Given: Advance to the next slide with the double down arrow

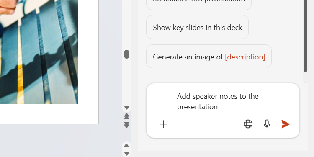Looking at the screenshot, I should [x=126, y=125].
